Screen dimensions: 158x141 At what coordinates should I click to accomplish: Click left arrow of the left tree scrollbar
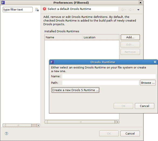(x=4, y=125)
